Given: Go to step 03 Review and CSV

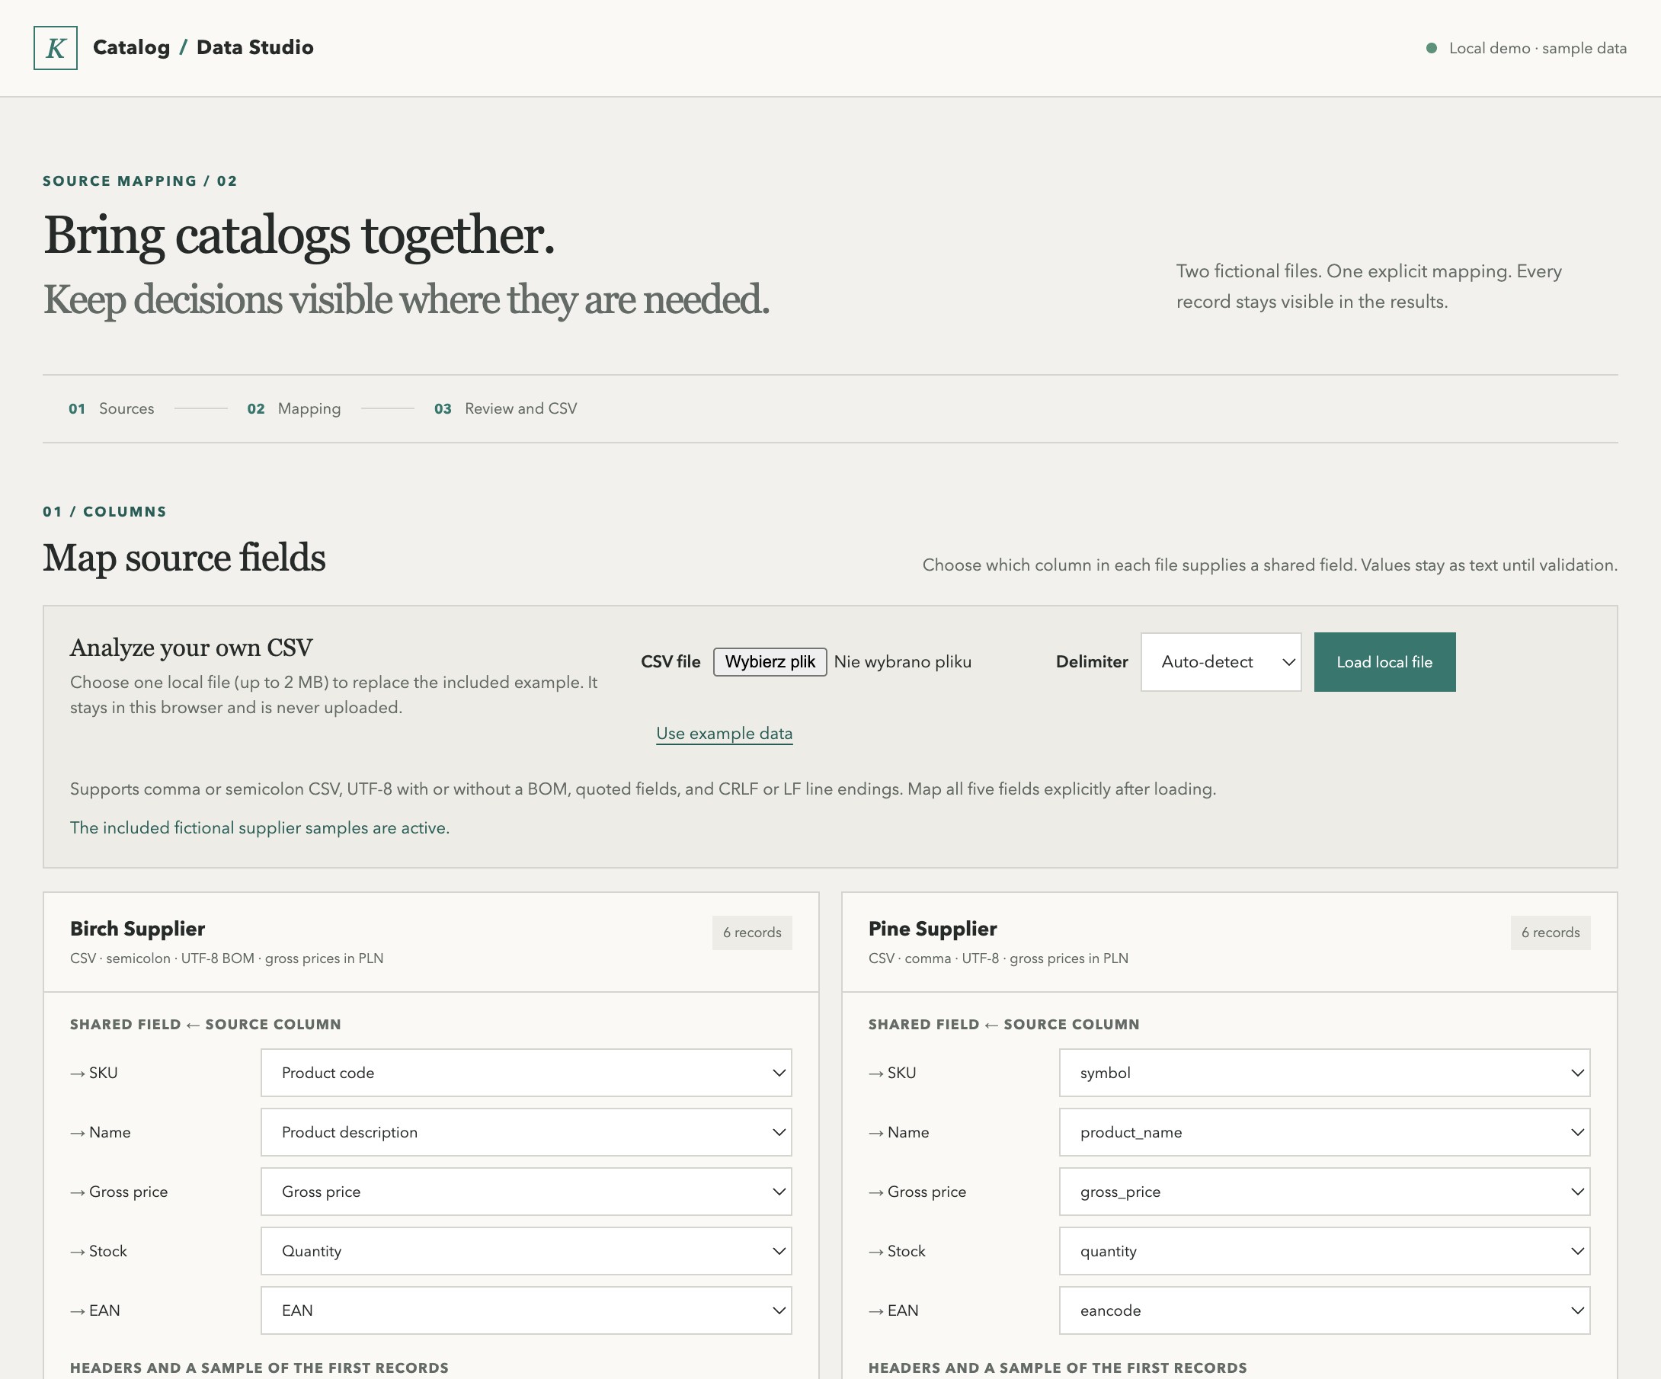Looking at the screenshot, I should (505, 409).
